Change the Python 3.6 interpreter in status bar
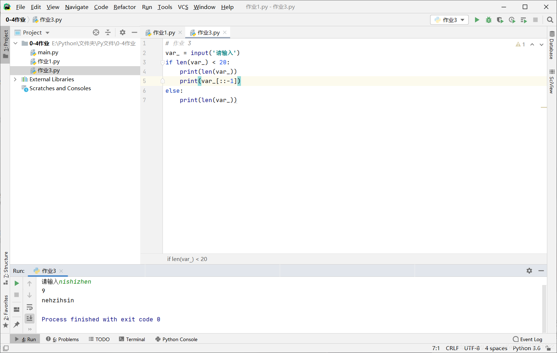 pos(526,348)
